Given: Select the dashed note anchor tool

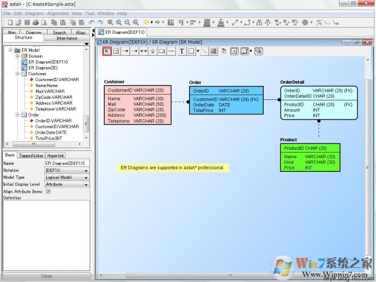Looking at the screenshot, I should [171, 51].
